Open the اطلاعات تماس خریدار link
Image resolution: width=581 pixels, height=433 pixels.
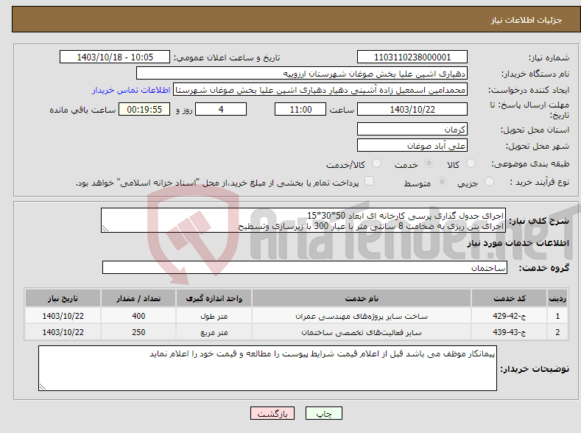click(x=131, y=90)
